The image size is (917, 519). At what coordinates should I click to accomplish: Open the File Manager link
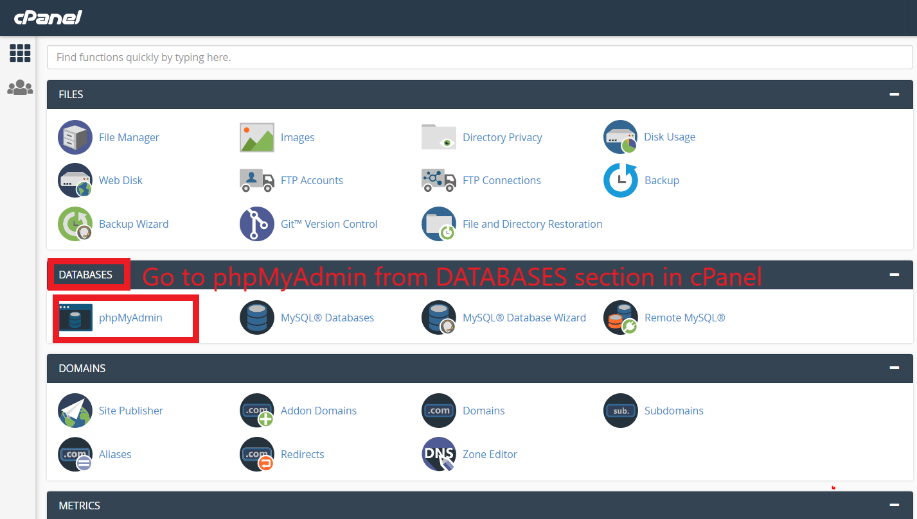coord(129,137)
